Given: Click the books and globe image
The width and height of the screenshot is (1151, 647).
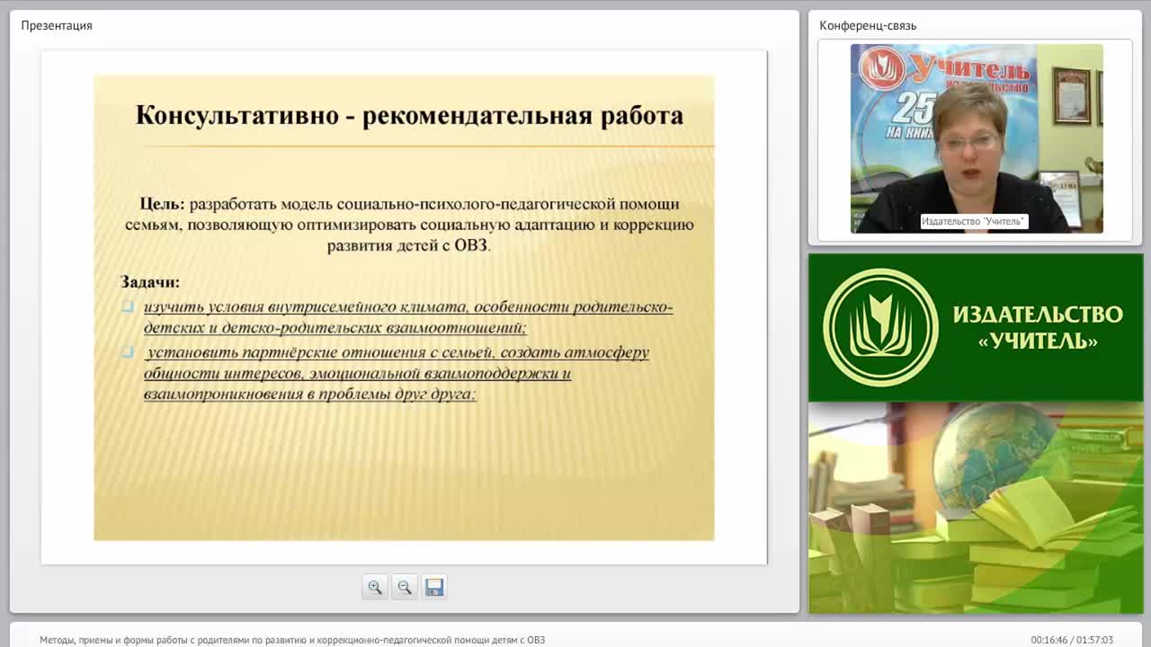Looking at the screenshot, I should point(976,508).
